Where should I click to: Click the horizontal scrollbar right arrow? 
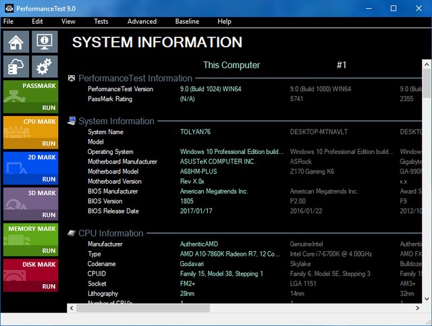point(416,308)
